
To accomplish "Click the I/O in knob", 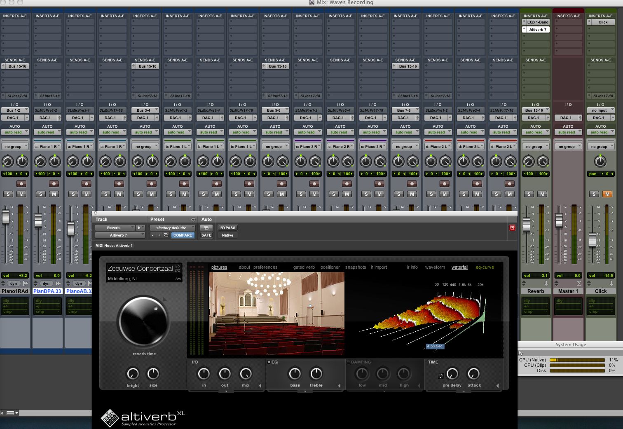I will pyautogui.click(x=204, y=373).
